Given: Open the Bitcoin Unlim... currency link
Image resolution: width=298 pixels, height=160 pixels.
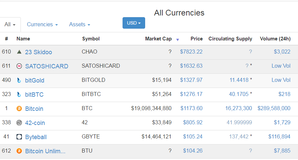Looking at the screenshot, I should coord(45,151).
